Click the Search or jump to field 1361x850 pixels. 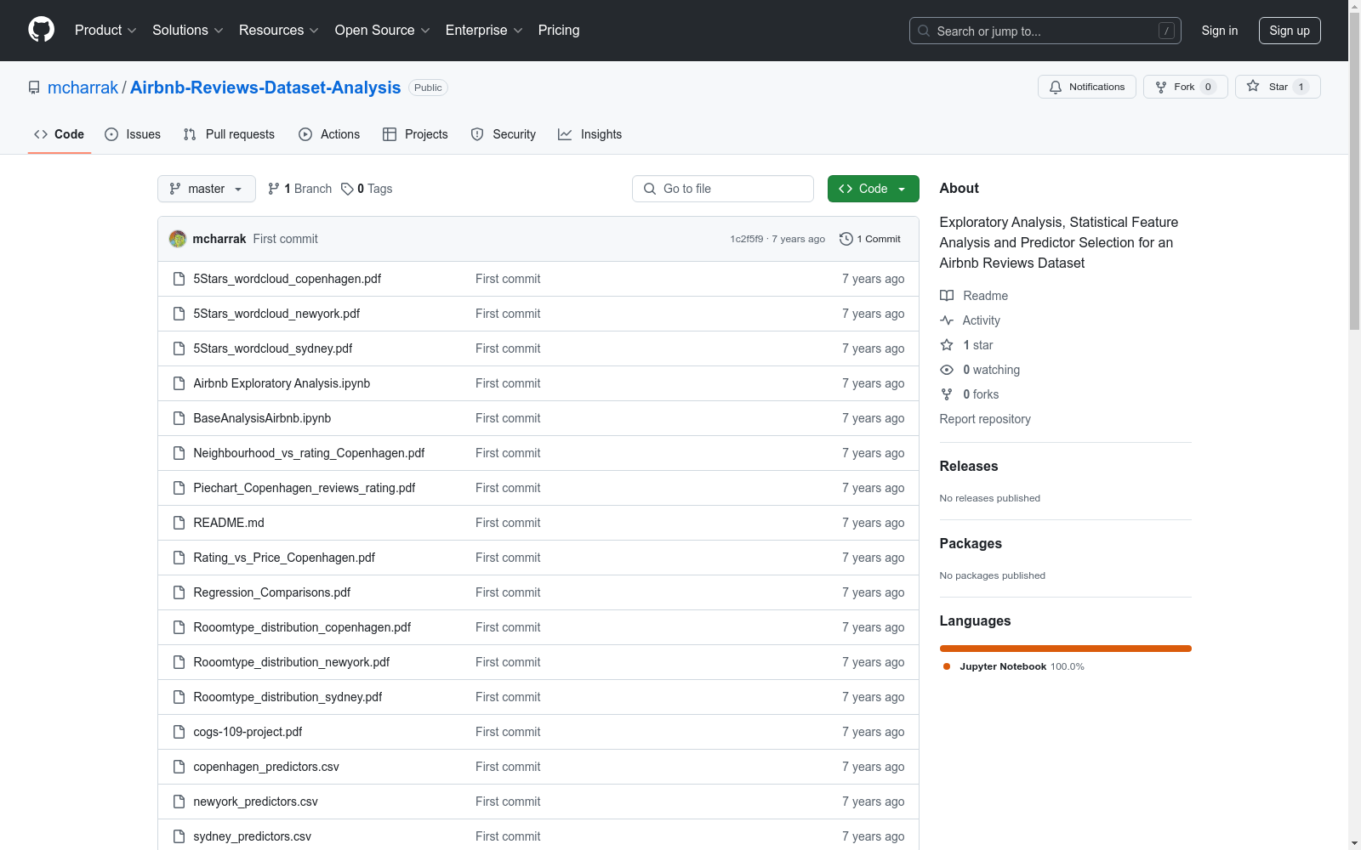(x=1045, y=31)
